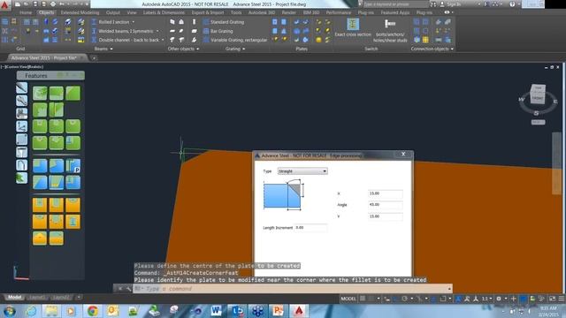
Task: Click the search keyword input box
Action: (395, 4)
